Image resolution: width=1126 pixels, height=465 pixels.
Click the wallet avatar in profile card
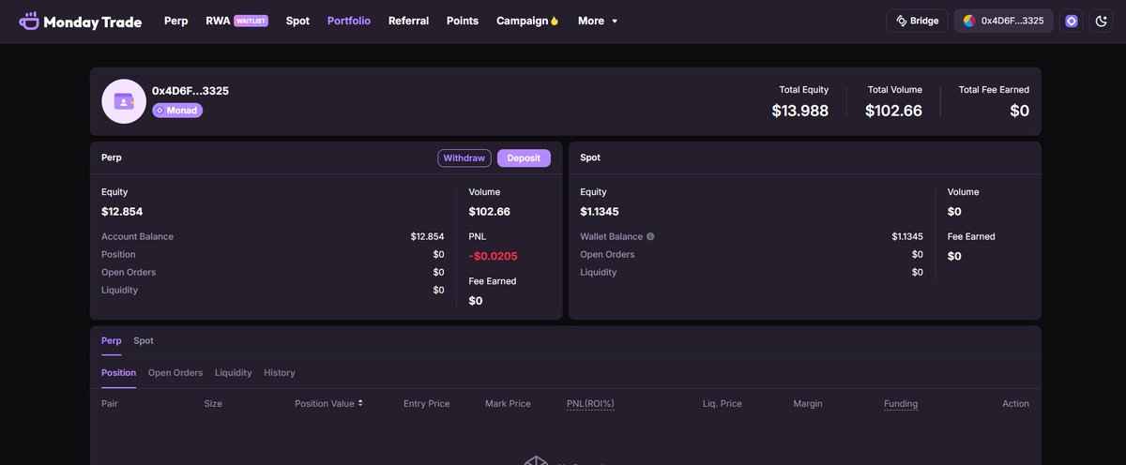[x=124, y=101]
